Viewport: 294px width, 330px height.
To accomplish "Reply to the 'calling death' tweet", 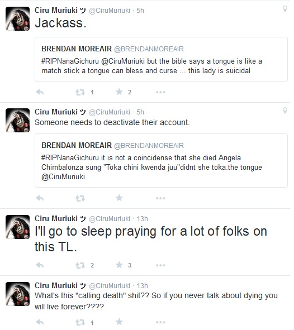I will tap(40, 322).
